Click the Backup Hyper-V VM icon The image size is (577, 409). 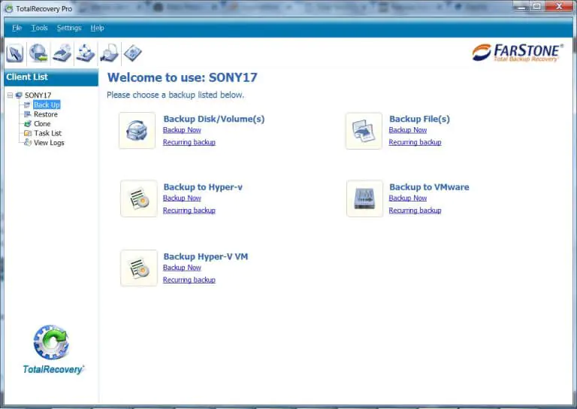[139, 268]
